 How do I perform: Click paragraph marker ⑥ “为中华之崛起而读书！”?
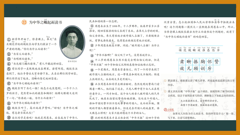[9, 83]
